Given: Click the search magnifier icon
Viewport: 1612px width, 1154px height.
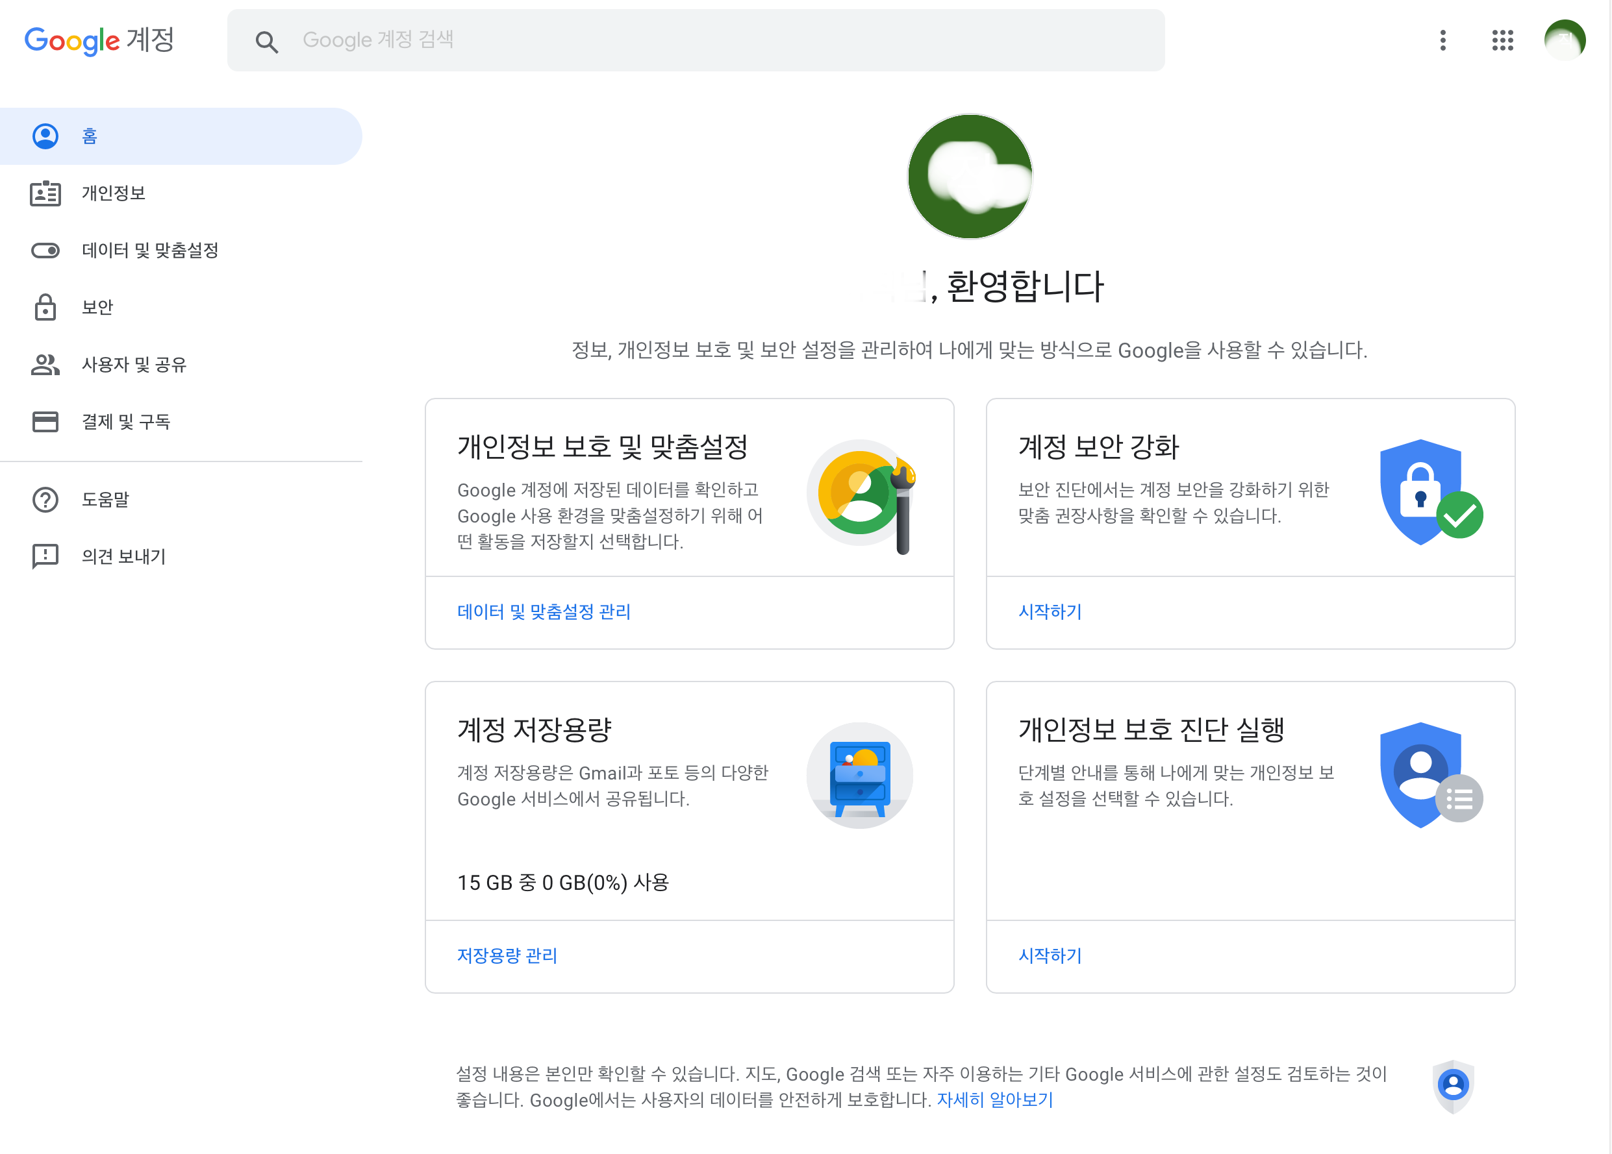Looking at the screenshot, I should 266,41.
